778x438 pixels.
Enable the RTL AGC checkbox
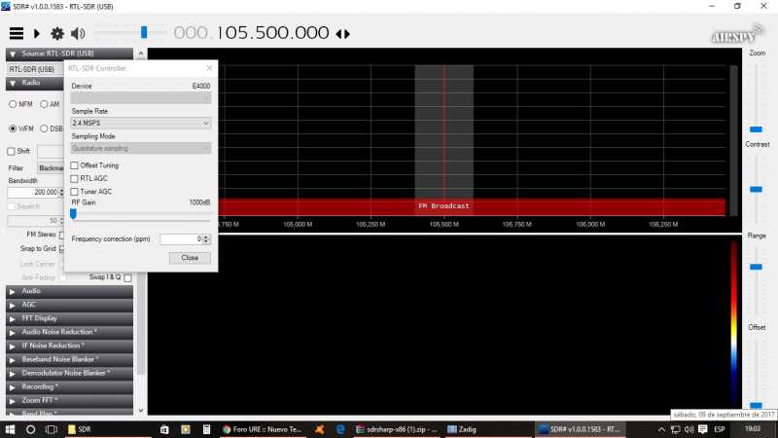point(75,178)
